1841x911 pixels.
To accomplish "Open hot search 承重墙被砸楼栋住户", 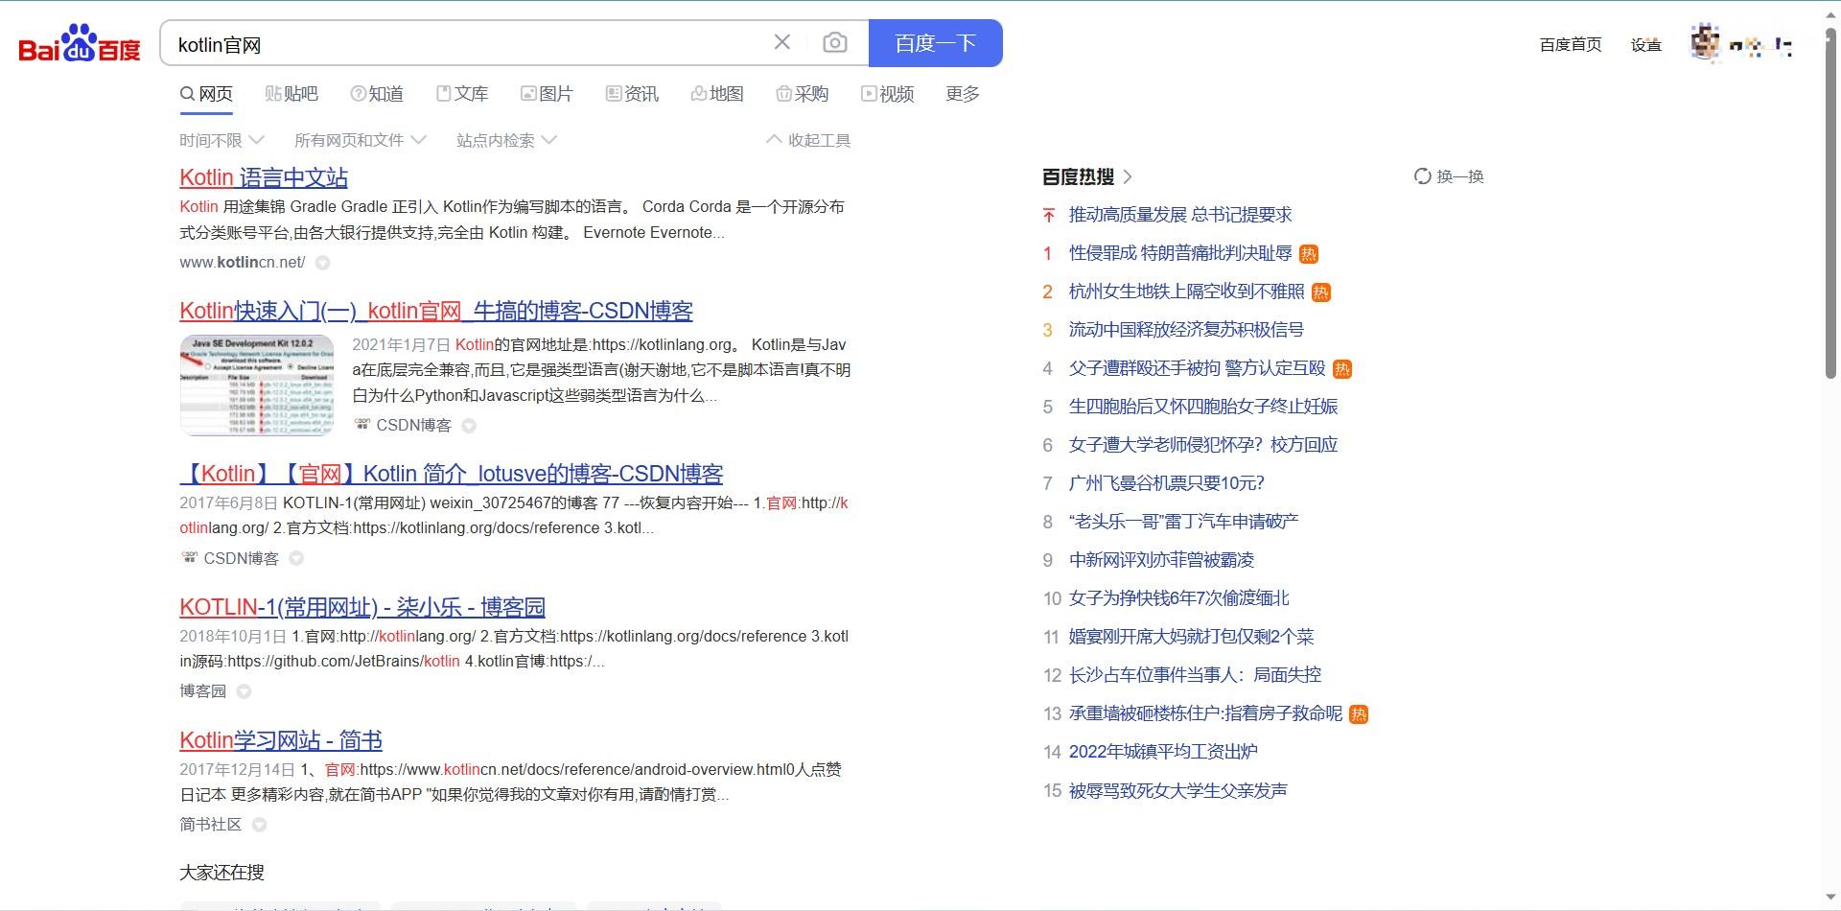I will point(1205,713).
